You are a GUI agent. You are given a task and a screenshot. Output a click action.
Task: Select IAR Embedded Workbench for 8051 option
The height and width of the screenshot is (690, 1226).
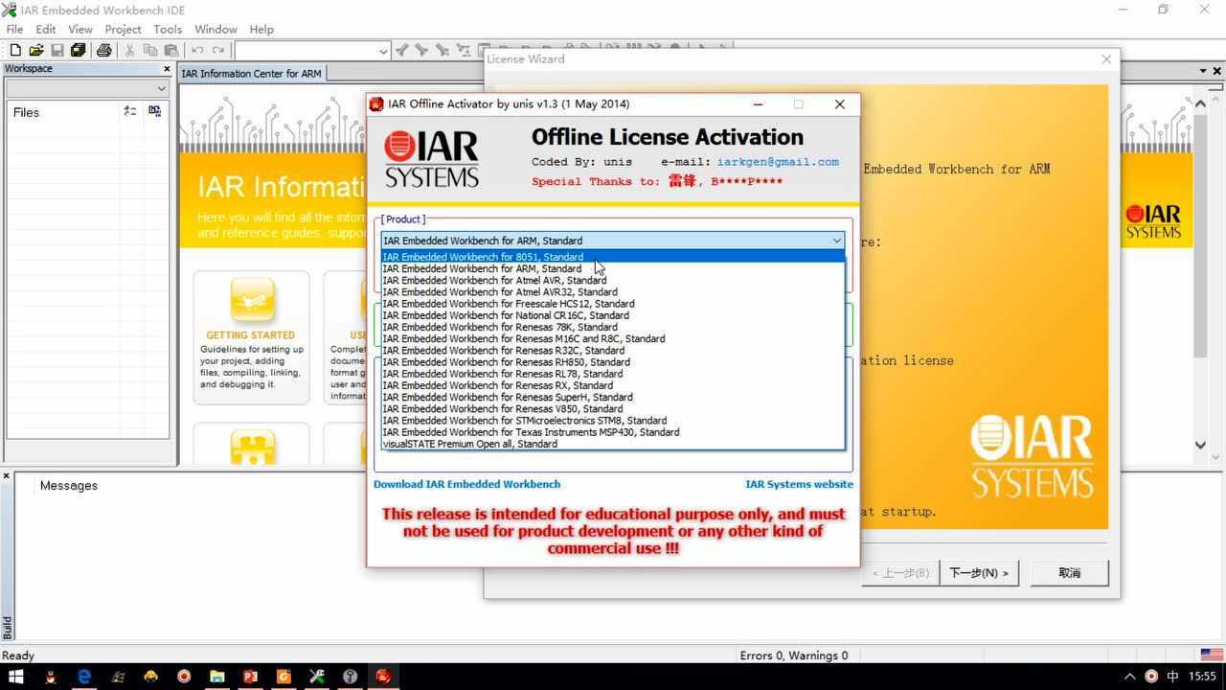tap(483, 257)
